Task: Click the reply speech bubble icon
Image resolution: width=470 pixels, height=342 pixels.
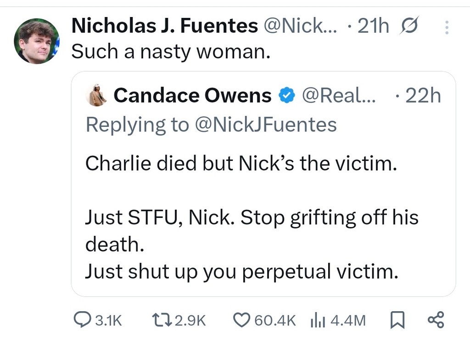Action: pyautogui.click(x=82, y=319)
